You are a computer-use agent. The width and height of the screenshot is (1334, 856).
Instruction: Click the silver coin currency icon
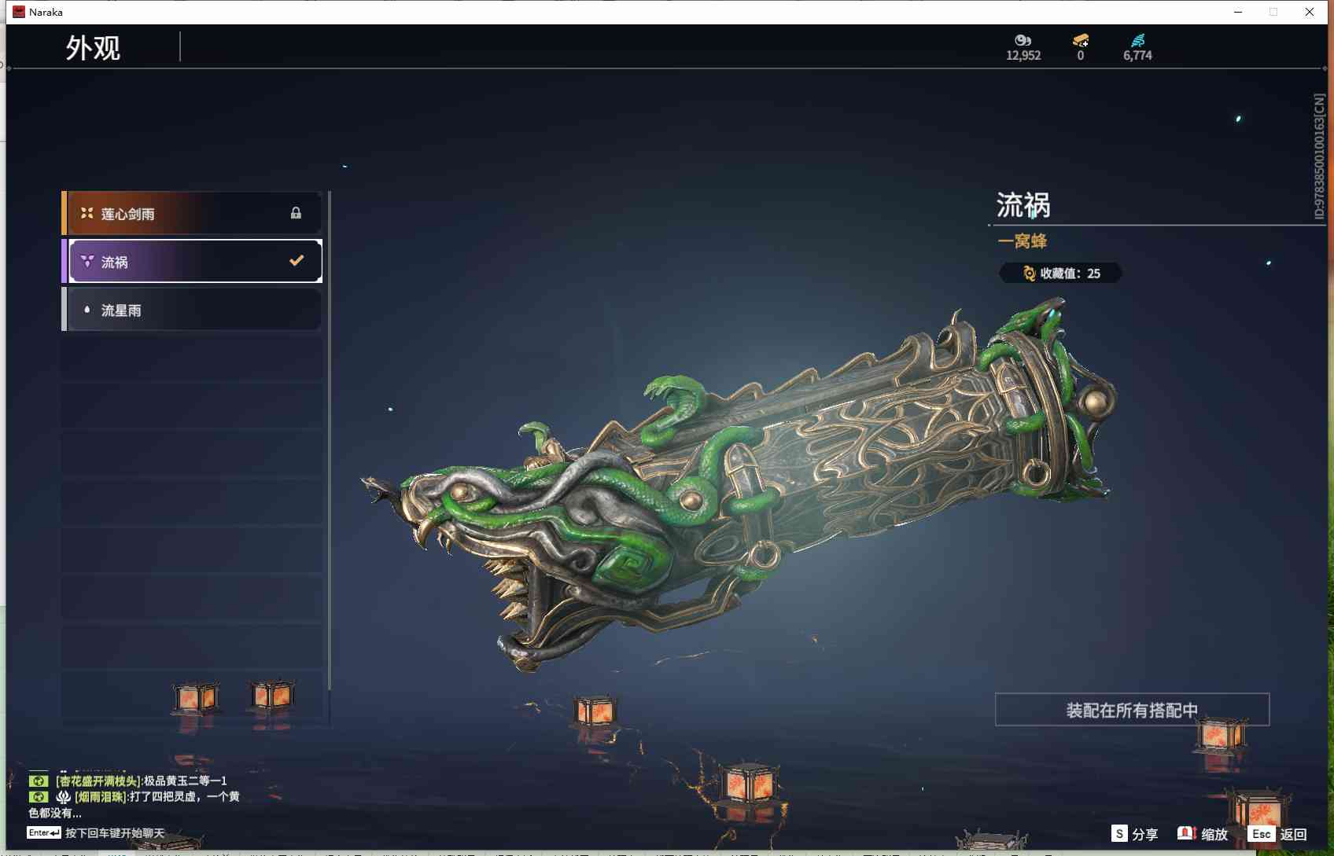click(x=1023, y=40)
